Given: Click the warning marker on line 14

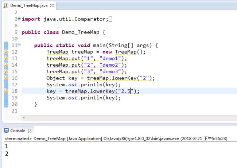Looking at the screenshot, I should click(x=6, y=65).
